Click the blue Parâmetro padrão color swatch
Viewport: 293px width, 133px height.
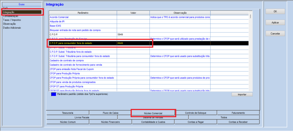[53, 94]
